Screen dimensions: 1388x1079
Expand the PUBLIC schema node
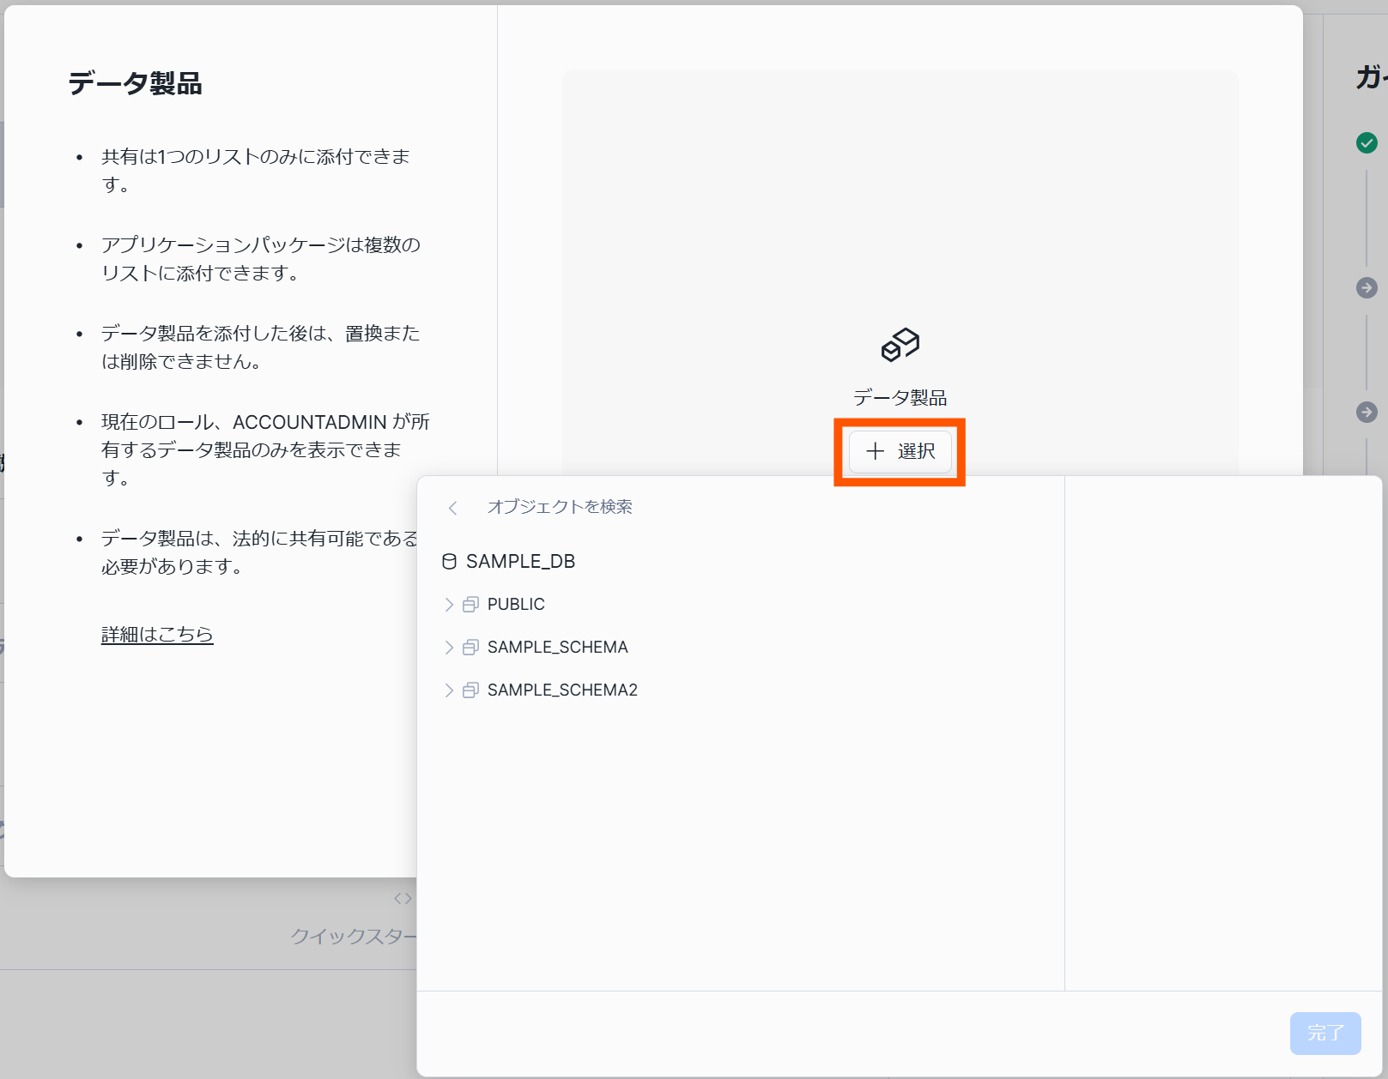[449, 604]
